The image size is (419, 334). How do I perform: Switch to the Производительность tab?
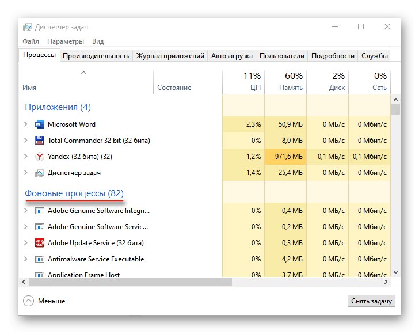(96, 56)
